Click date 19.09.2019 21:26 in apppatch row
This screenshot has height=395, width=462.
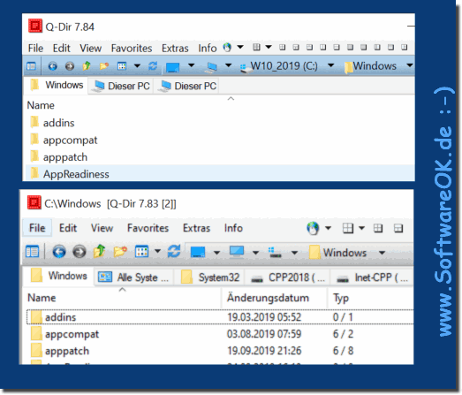(264, 351)
